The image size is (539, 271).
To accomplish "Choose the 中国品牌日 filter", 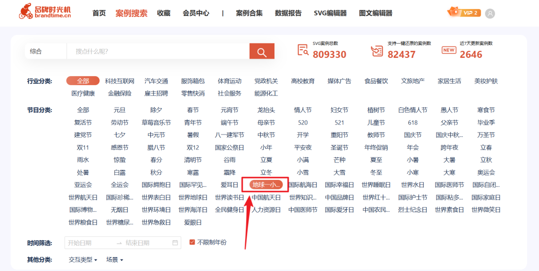I will tap(339, 198).
